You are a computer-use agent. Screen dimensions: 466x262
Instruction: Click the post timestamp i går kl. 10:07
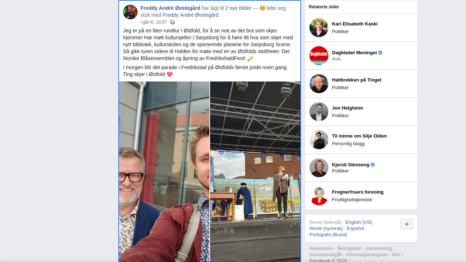click(x=154, y=22)
